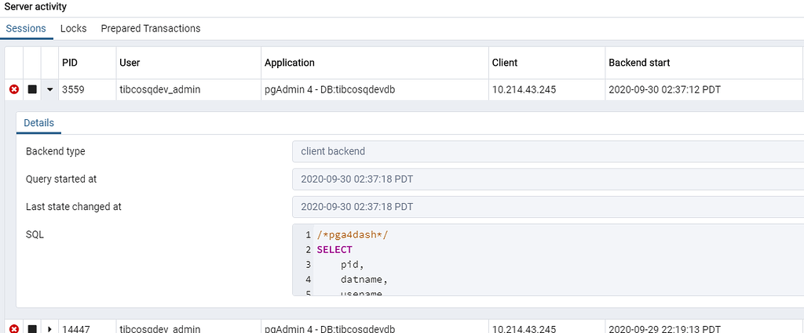Click the Application column header
This screenshot has width=804, height=333.
pyautogui.click(x=289, y=63)
